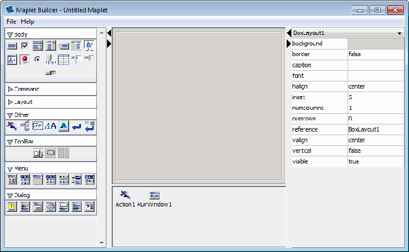Open the BoxLayout1 element dropdown
The image size is (409, 252).
[x=400, y=34]
